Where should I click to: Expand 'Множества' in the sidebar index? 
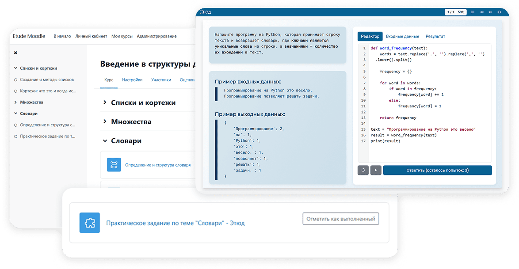16,102
